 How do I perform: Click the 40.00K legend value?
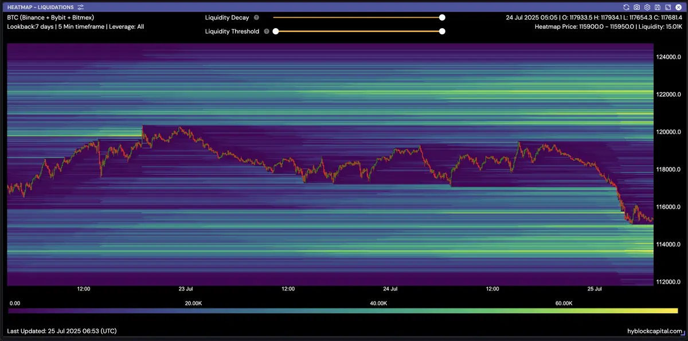pyautogui.click(x=379, y=303)
